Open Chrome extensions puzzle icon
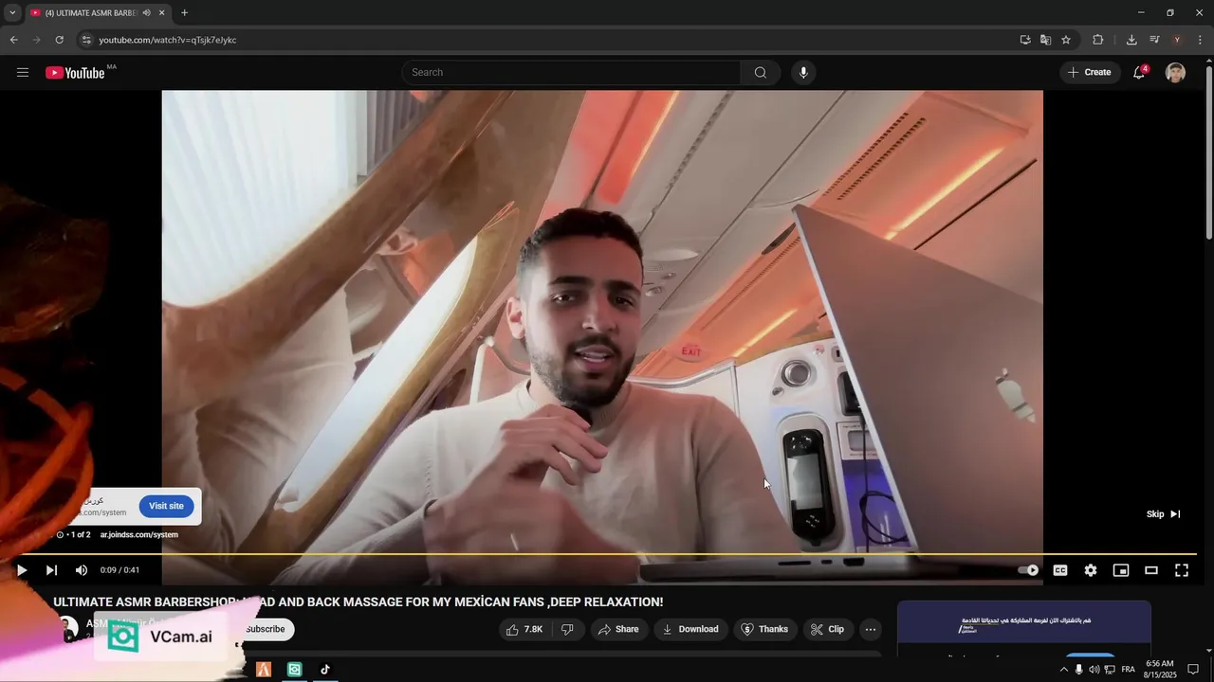The height and width of the screenshot is (682, 1214). pyautogui.click(x=1098, y=40)
